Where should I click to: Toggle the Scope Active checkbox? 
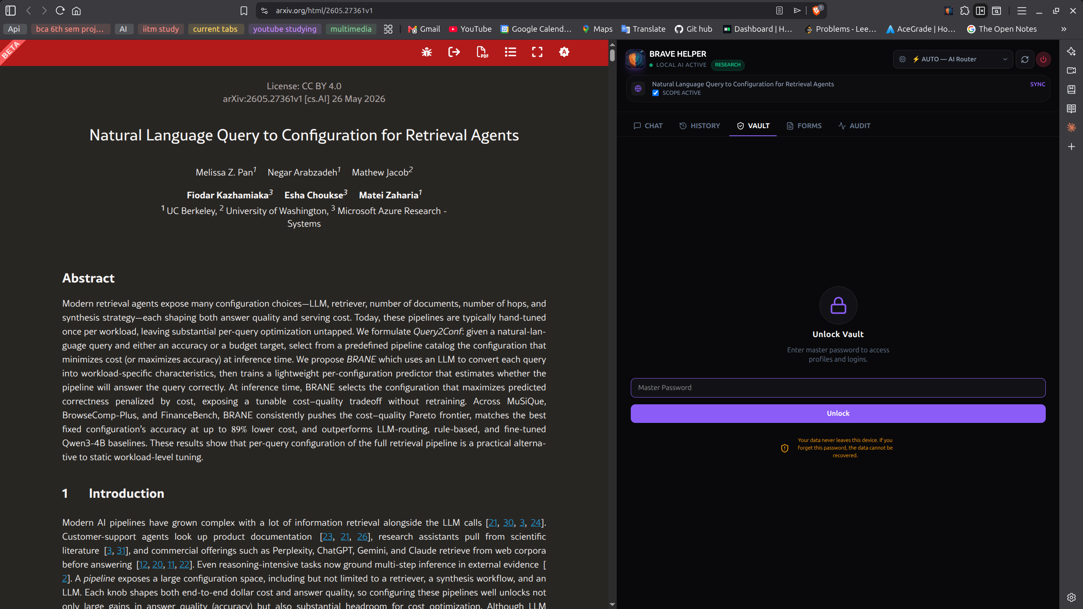point(655,93)
